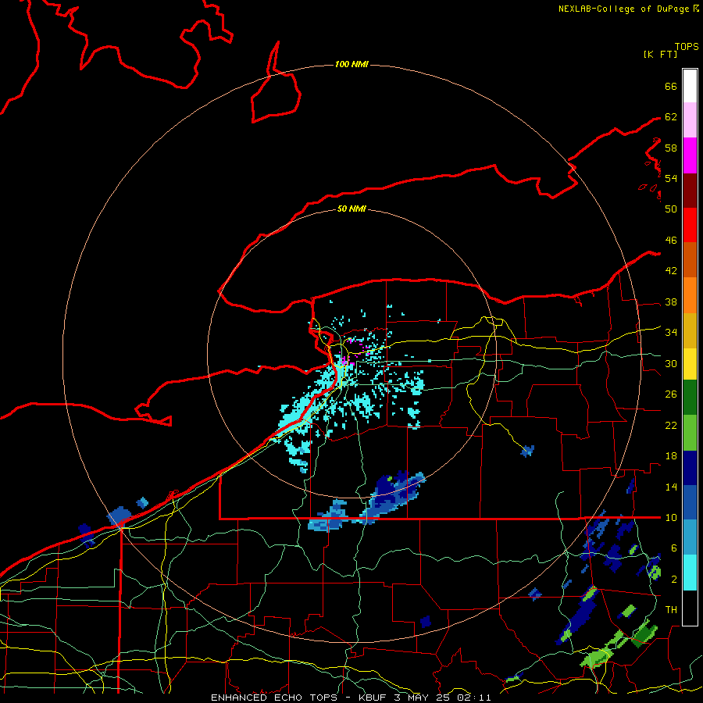Viewport: 703px width, 703px height.
Task: Click the 02:11 timestamp text
Action: (474, 698)
